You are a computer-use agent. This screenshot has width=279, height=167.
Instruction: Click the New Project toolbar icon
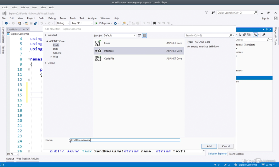coord(20,23)
